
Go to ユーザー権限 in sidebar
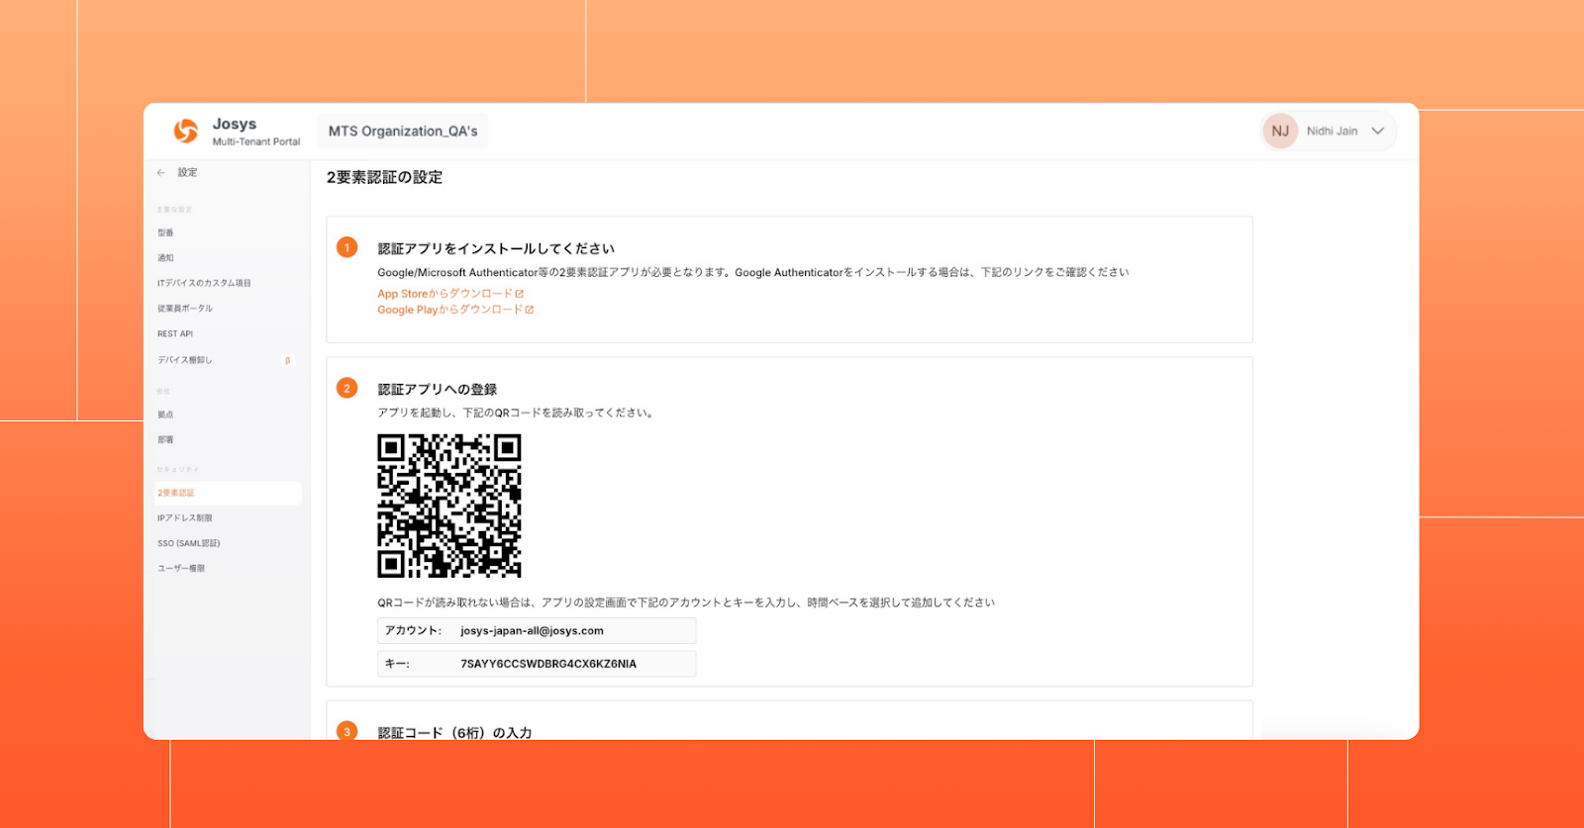coord(181,569)
